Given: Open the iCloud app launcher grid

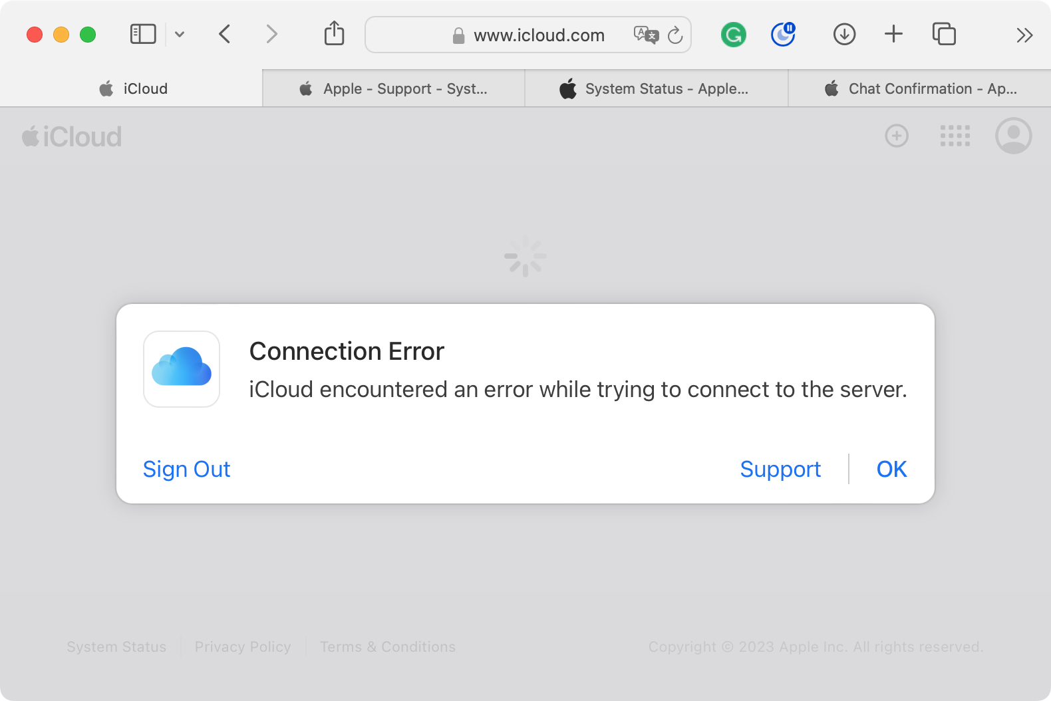Looking at the screenshot, I should tap(955, 136).
